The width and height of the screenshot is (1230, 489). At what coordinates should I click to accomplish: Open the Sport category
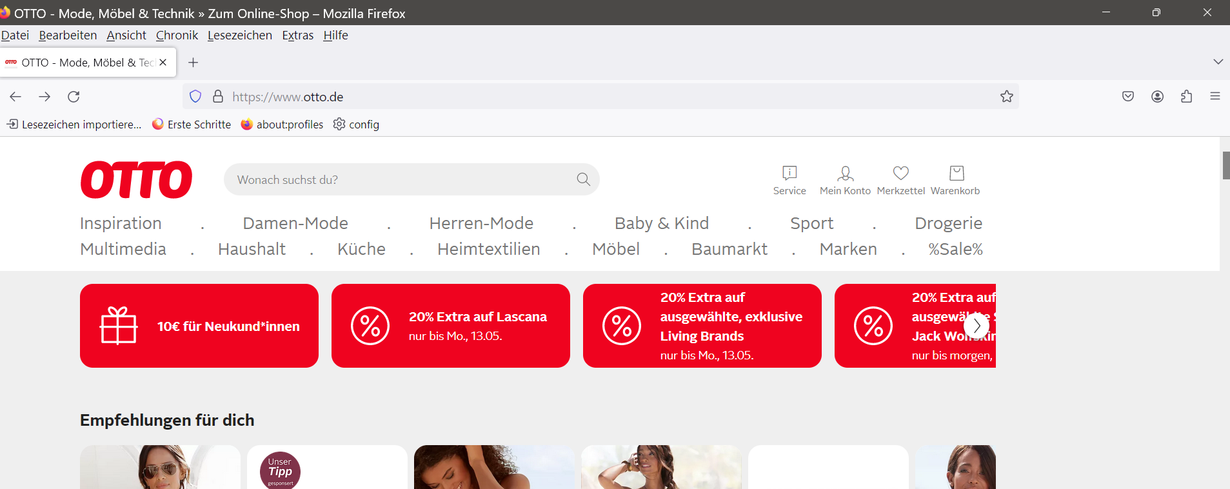pyautogui.click(x=812, y=223)
